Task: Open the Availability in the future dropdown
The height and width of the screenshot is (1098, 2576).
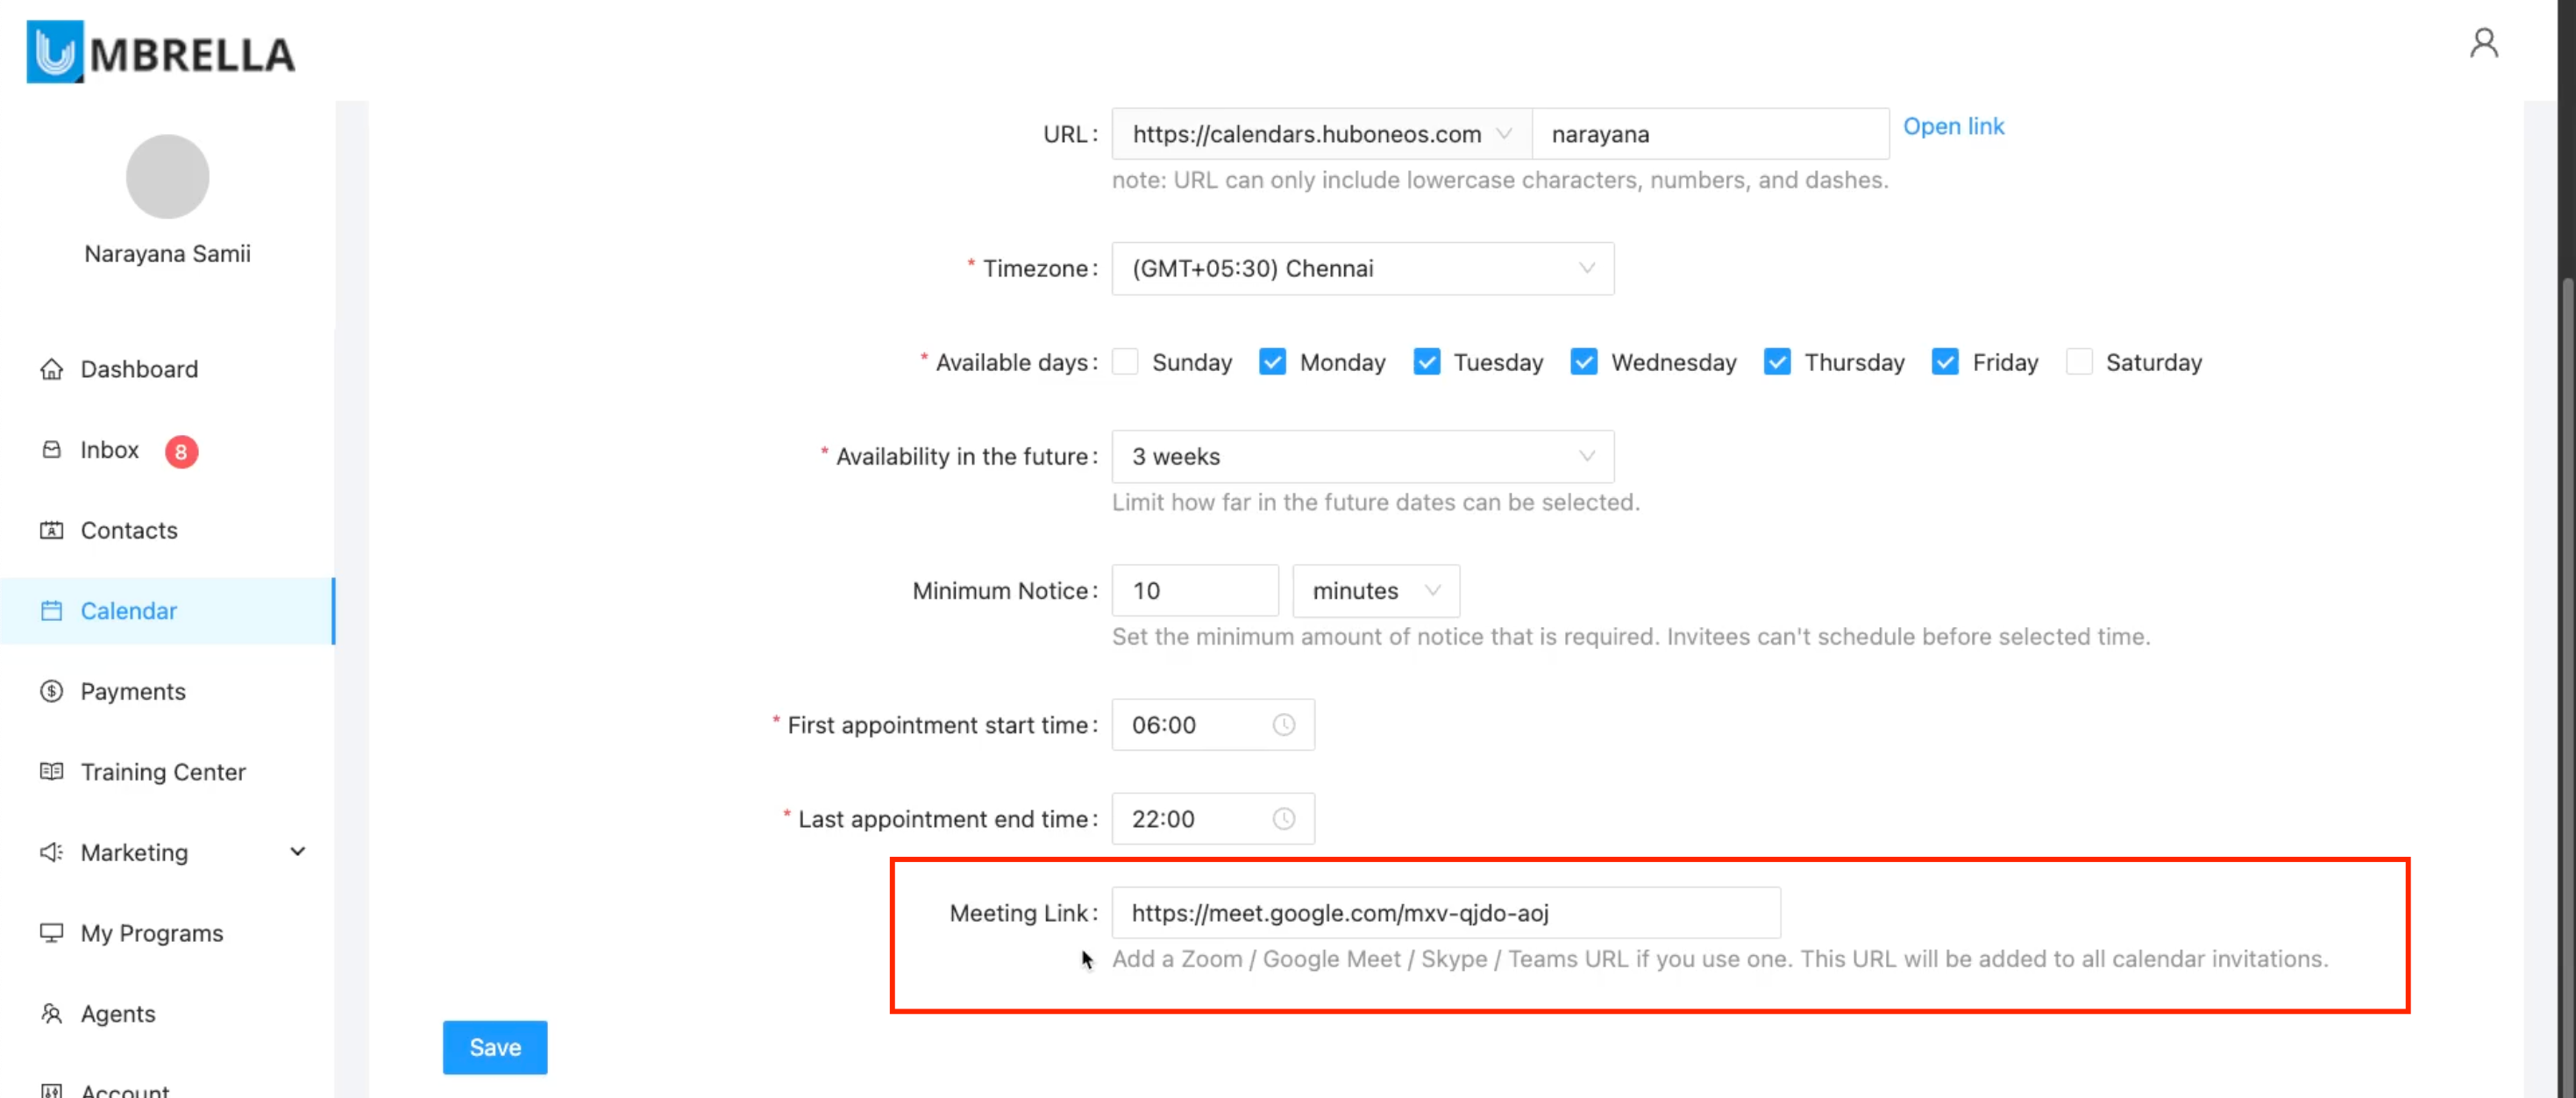Action: pos(1361,456)
